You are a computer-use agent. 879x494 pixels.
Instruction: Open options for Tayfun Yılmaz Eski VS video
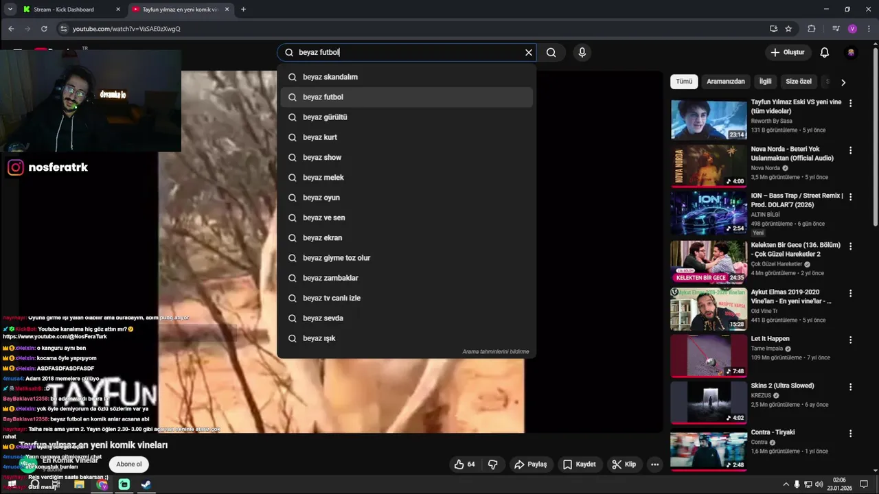click(x=850, y=103)
